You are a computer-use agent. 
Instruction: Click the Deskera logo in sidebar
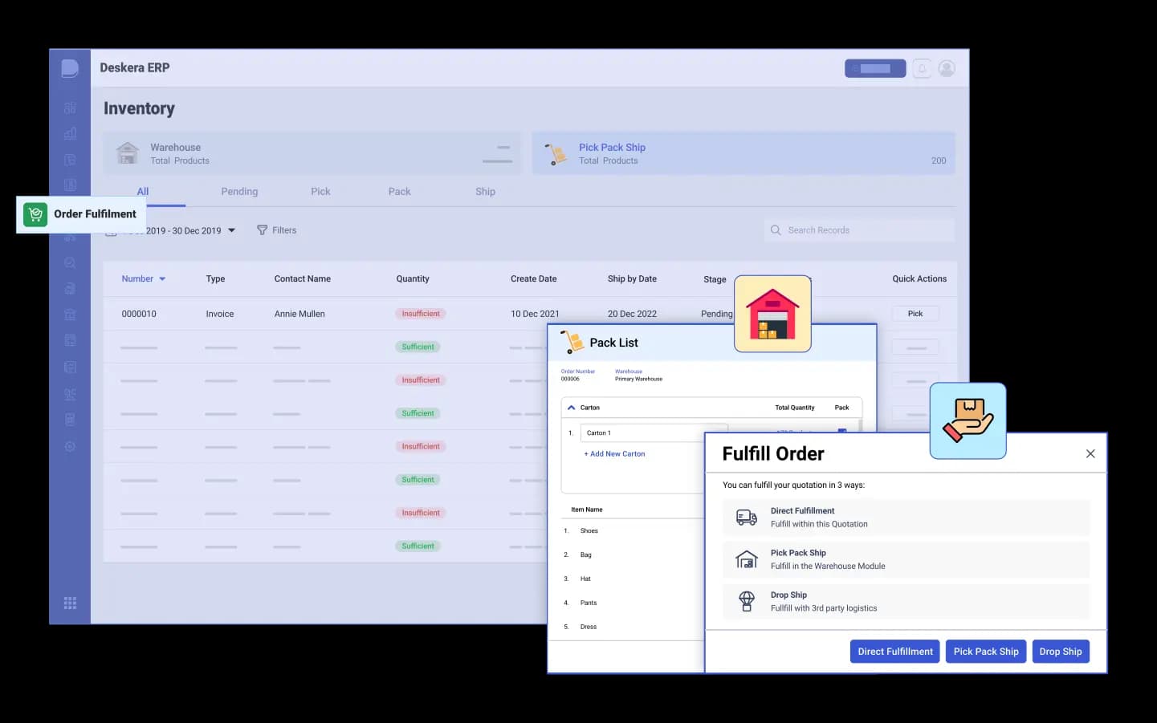tap(70, 68)
